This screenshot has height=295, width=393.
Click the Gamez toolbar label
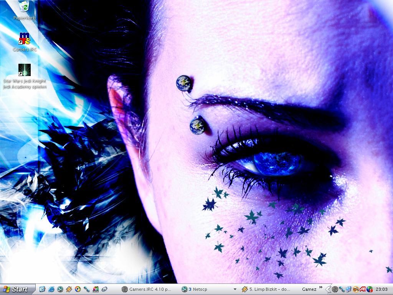click(x=309, y=289)
